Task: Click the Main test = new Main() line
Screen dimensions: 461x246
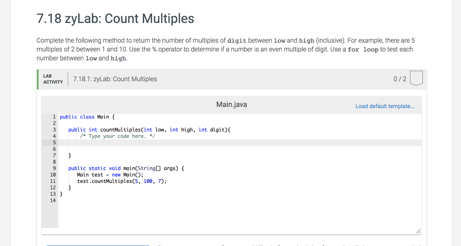Action: (110, 175)
